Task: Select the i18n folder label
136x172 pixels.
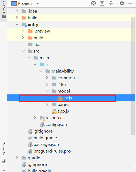Action: pos(61,84)
